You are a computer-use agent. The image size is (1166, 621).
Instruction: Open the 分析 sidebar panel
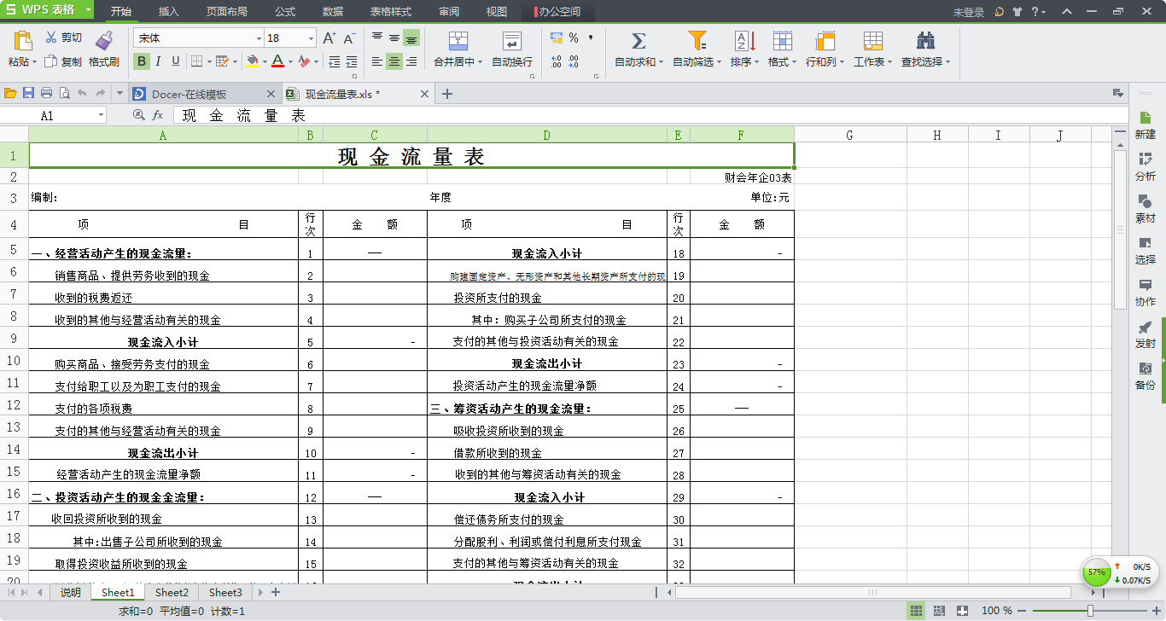point(1146,166)
